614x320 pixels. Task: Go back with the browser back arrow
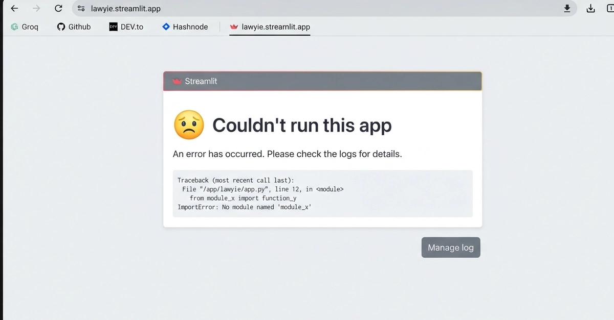[14, 8]
